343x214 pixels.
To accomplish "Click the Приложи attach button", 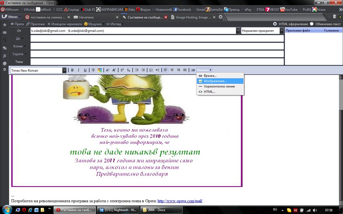I will (35, 24).
